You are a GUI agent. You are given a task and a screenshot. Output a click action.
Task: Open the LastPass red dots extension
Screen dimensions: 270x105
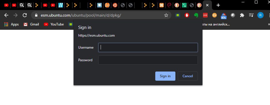click(x=205, y=15)
